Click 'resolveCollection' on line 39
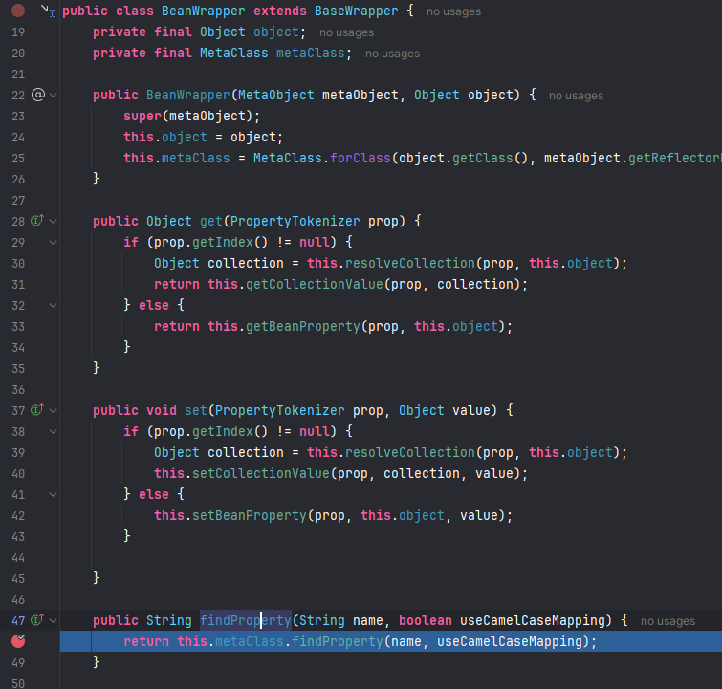 coord(410,452)
